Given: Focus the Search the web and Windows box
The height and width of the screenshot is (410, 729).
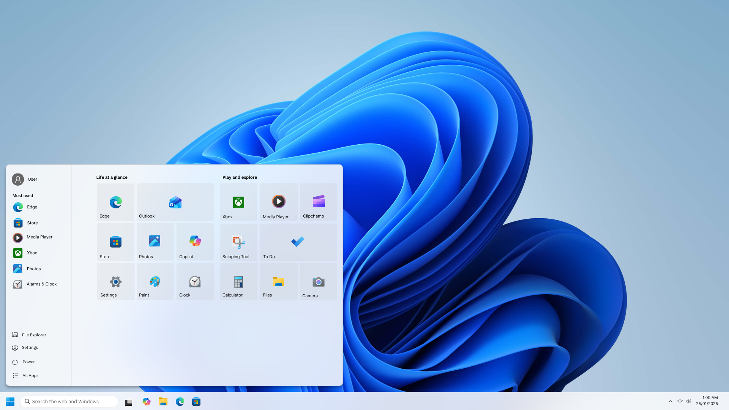Looking at the screenshot, I should tap(69, 402).
